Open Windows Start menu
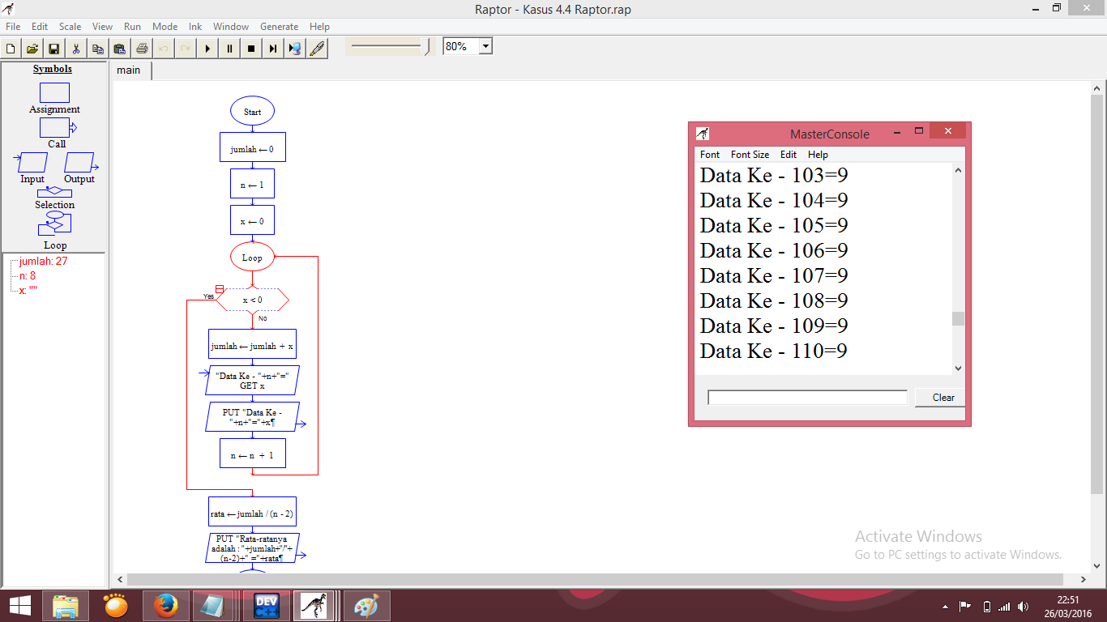 [x=20, y=605]
